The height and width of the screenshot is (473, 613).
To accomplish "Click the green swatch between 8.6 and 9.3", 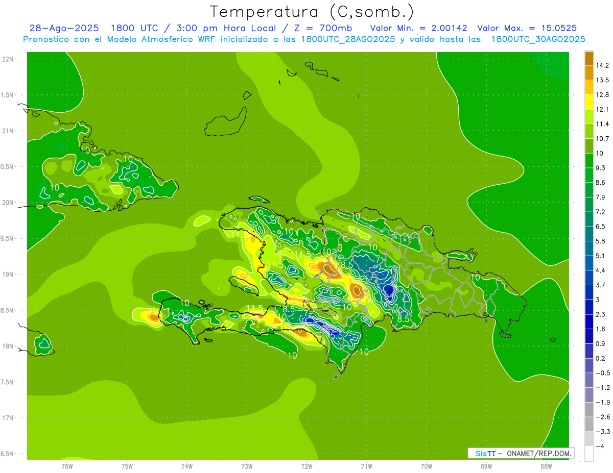I will (x=589, y=175).
